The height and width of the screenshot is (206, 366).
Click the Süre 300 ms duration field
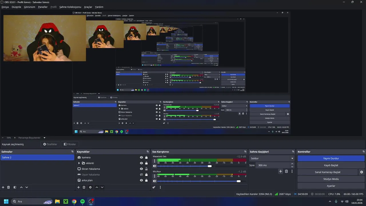273,165
